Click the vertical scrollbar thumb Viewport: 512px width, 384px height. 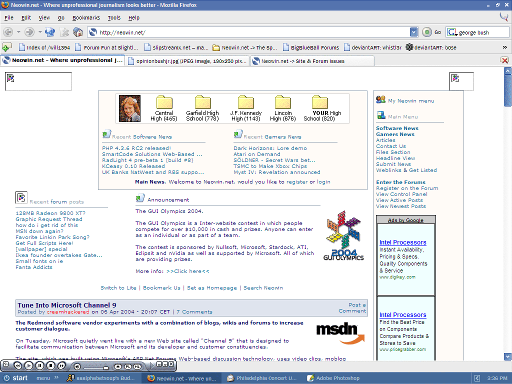point(507,90)
